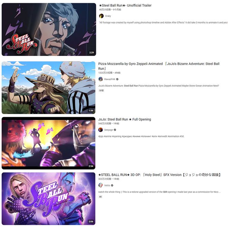Go to Oraky channel name
The image size is (228, 228).
(x=108, y=16)
